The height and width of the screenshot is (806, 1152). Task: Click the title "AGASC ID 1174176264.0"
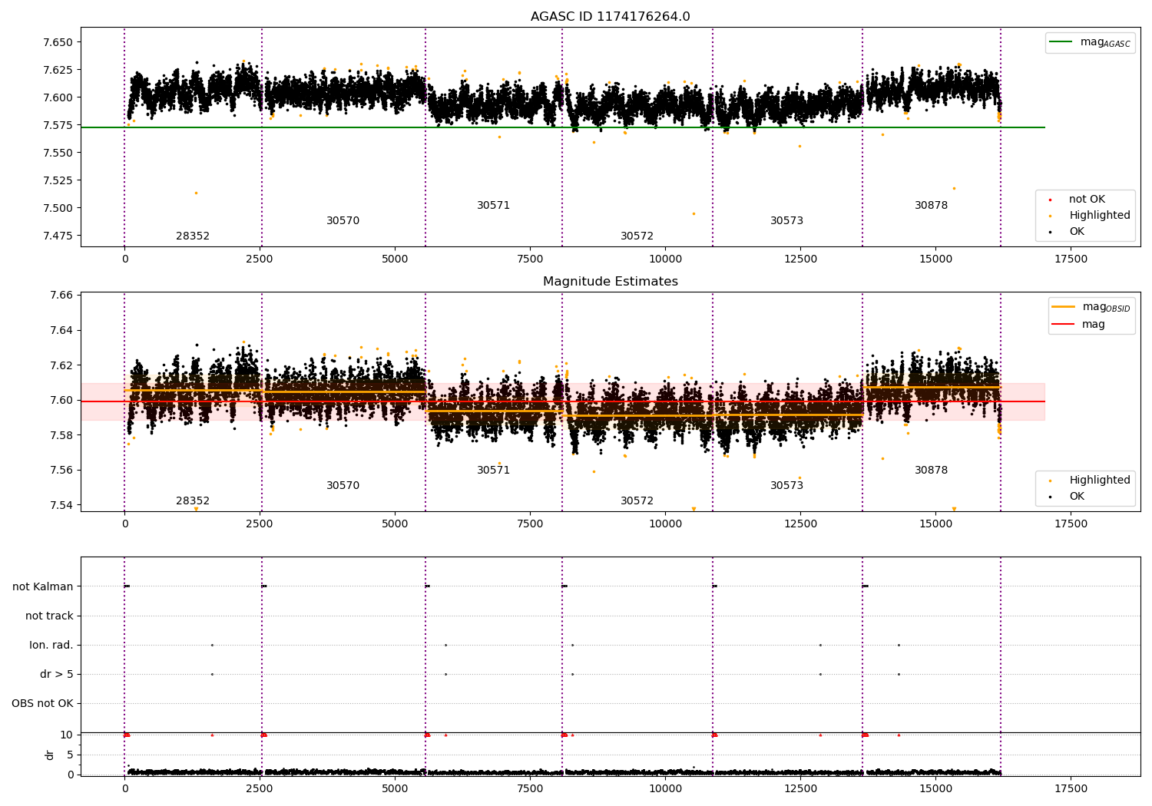(x=610, y=17)
